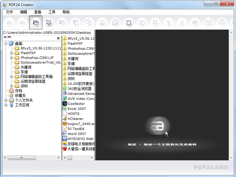This screenshot has width=236, height=177.
Task: Select AVS Video Converter in file list
Action: pyautogui.click(x=81, y=99)
